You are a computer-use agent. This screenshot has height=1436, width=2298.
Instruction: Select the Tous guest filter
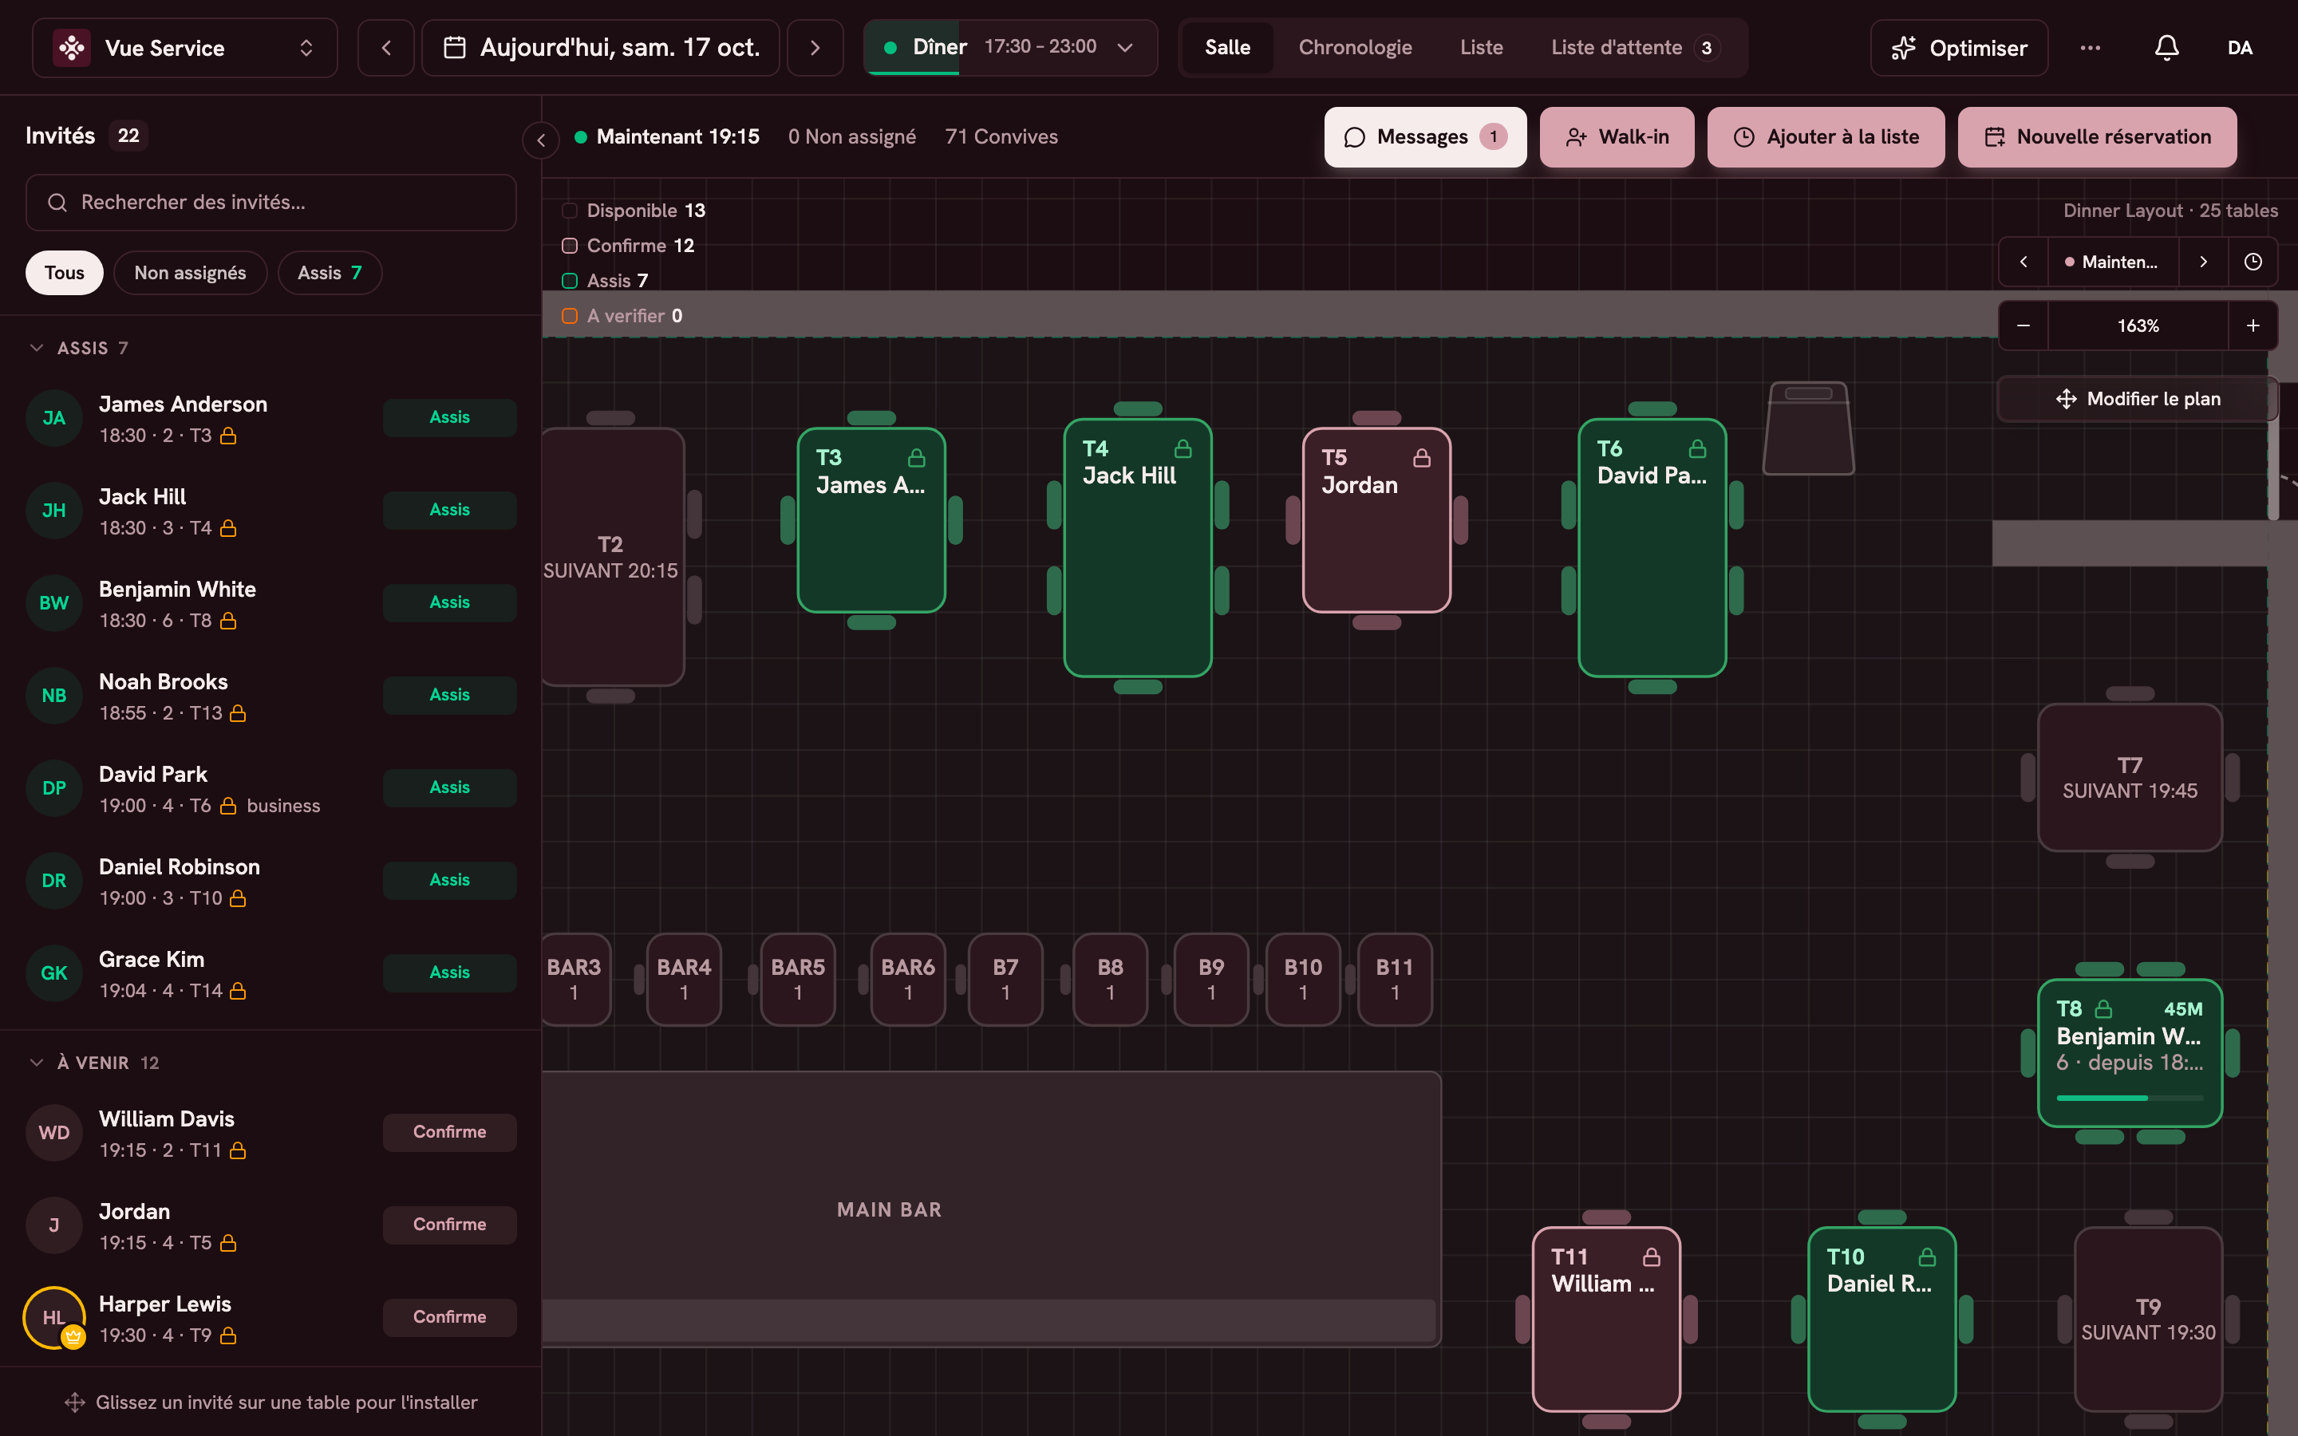point(64,273)
